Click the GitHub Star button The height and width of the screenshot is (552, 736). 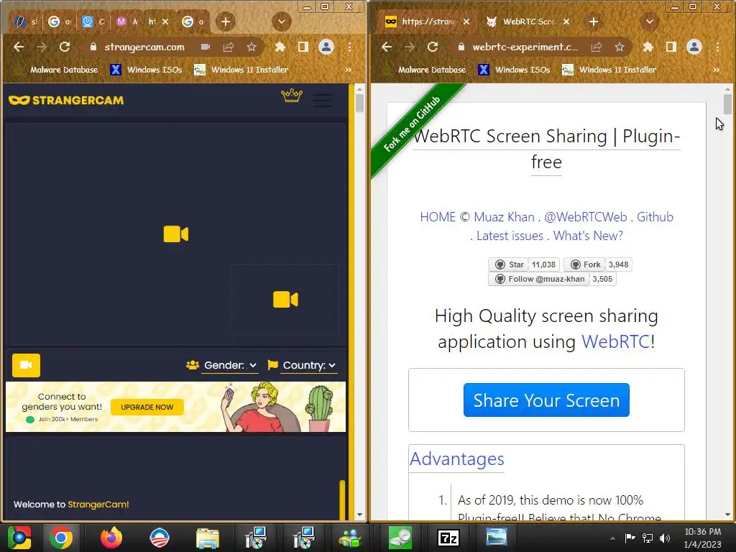(x=508, y=264)
